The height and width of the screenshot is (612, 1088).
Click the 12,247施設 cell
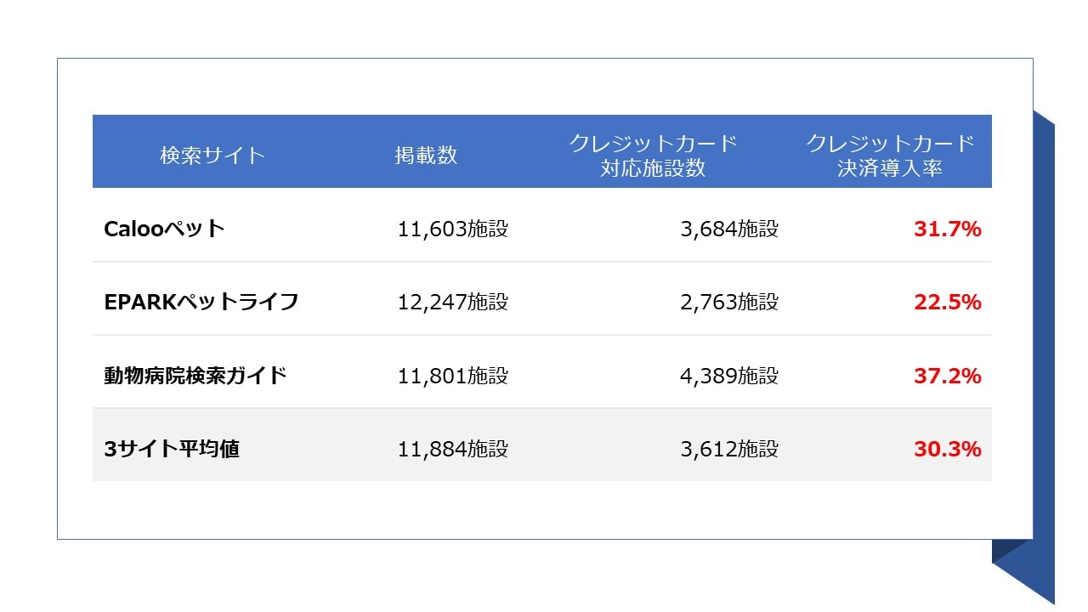point(452,302)
